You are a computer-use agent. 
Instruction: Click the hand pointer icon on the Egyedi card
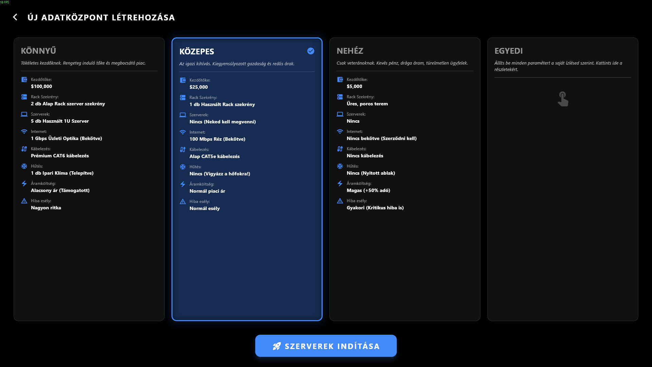pyautogui.click(x=563, y=99)
